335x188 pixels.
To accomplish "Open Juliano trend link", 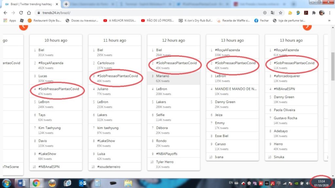I will [102, 89].
